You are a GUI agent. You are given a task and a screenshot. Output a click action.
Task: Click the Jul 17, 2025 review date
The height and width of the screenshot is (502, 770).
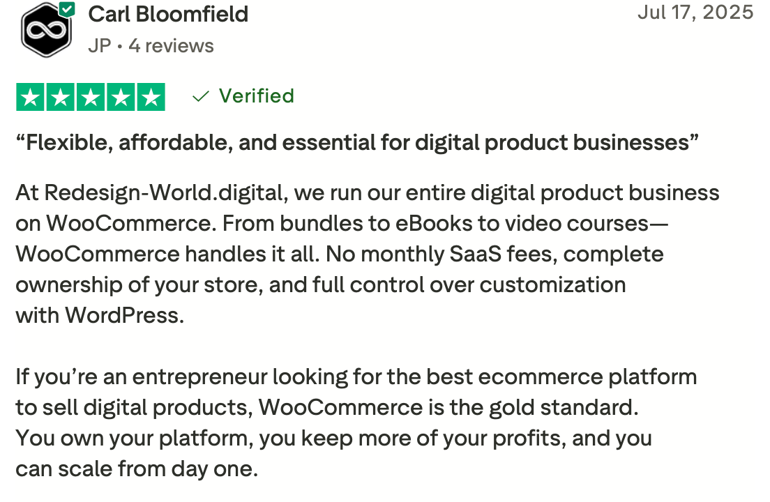tap(695, 12)
